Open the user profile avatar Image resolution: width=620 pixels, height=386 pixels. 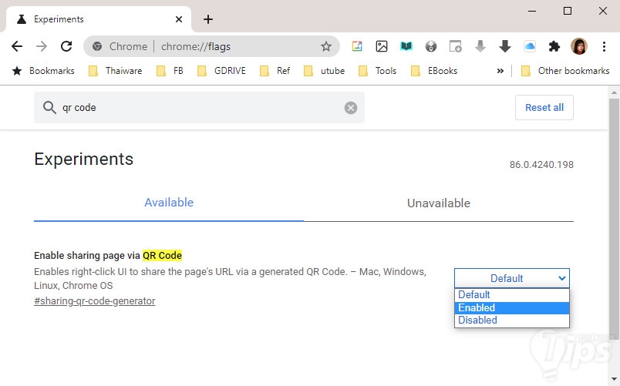tap(579, 47)
